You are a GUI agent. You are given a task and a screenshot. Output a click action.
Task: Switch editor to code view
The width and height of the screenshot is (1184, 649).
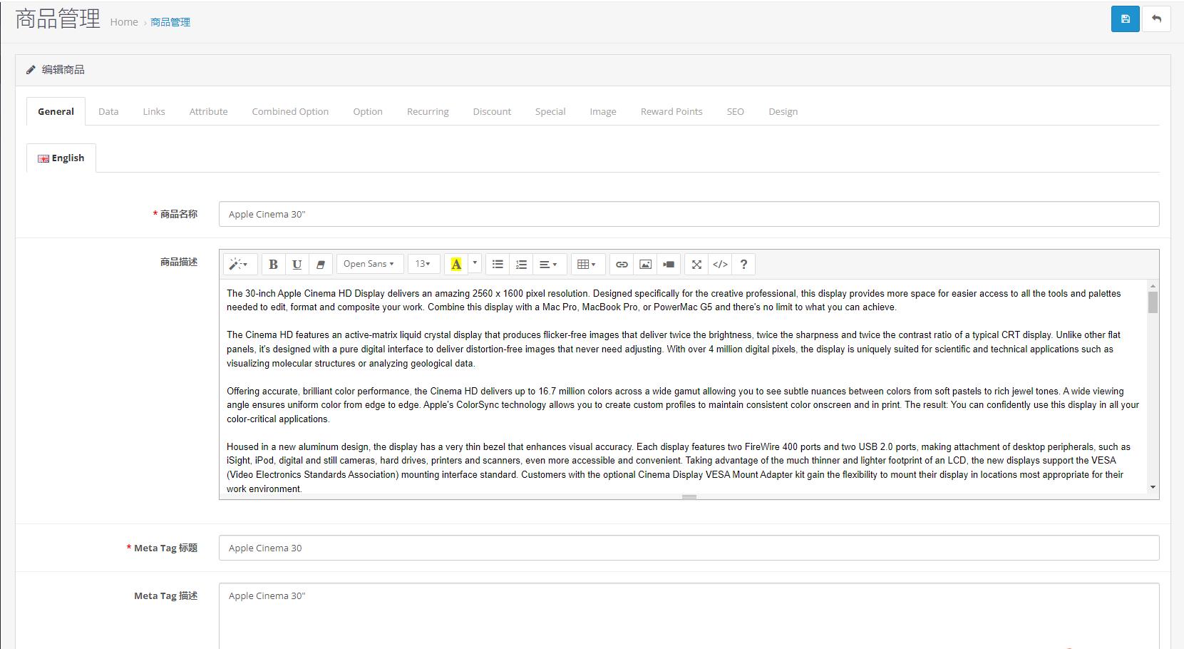click(720, 265)
